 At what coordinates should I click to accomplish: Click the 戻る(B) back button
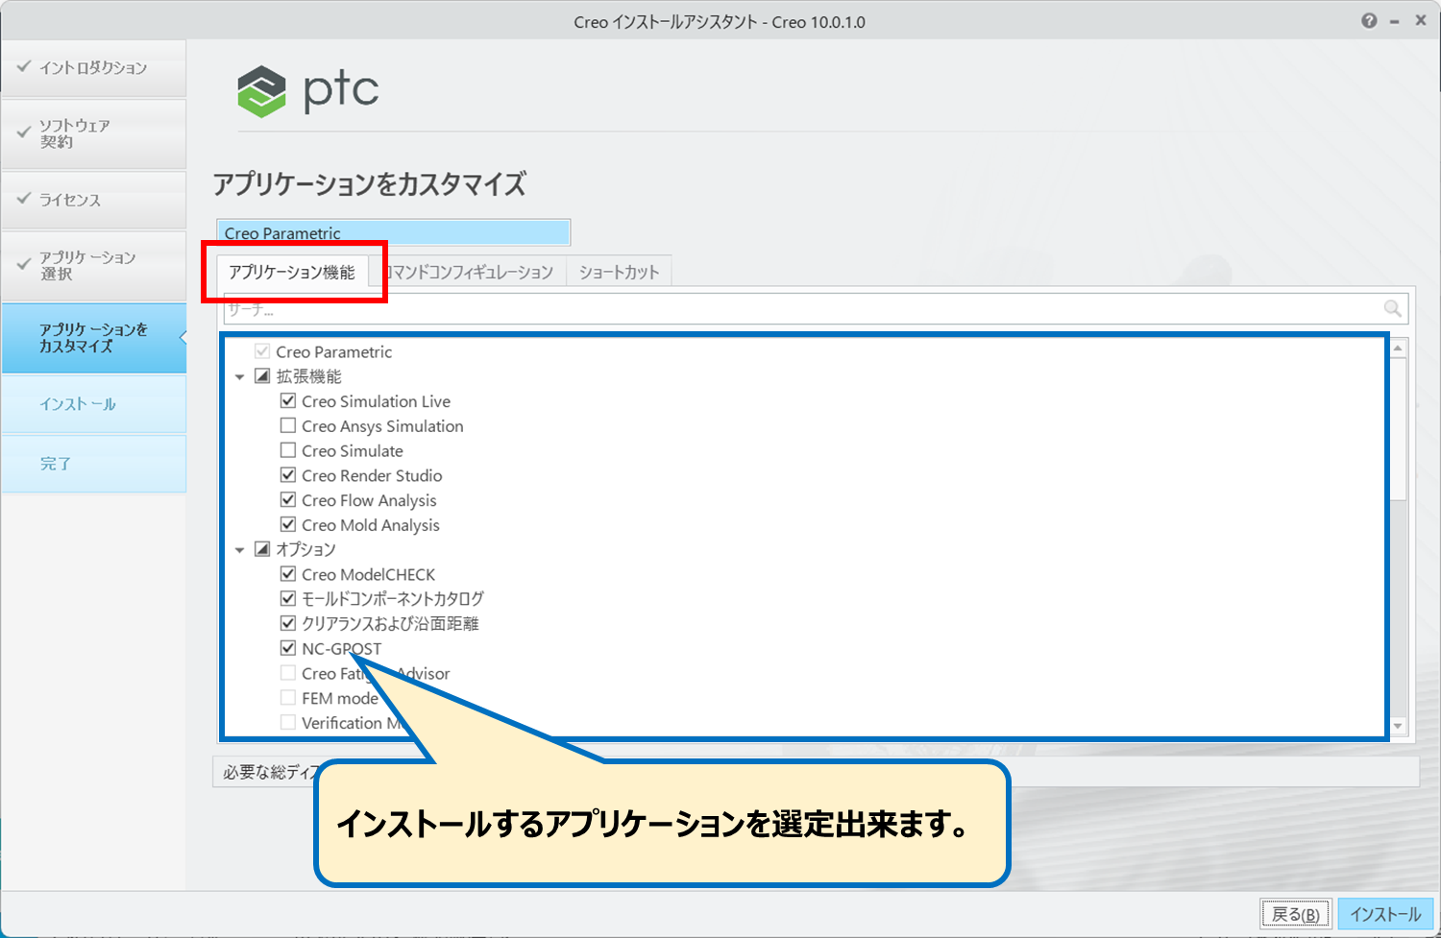[x=1295, y=914]
